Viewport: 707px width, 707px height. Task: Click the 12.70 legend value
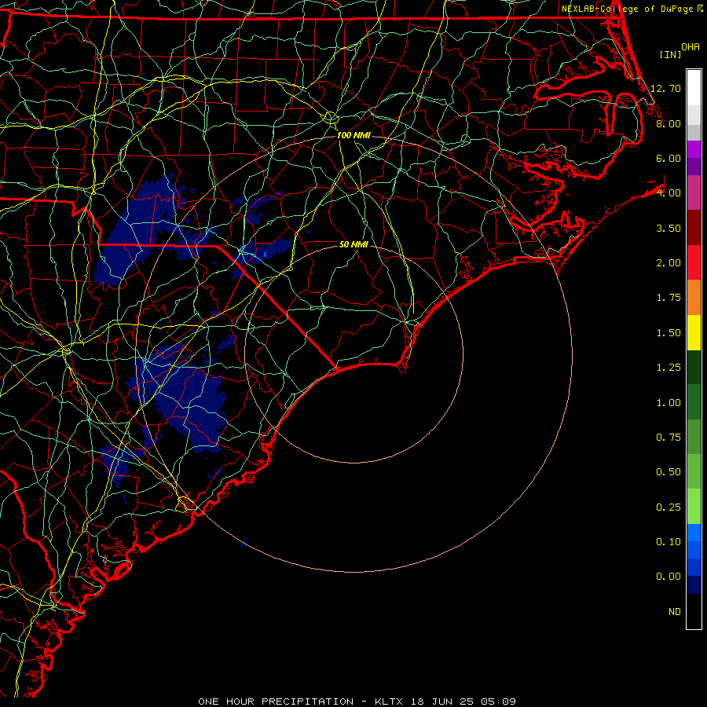coord(665,88)
